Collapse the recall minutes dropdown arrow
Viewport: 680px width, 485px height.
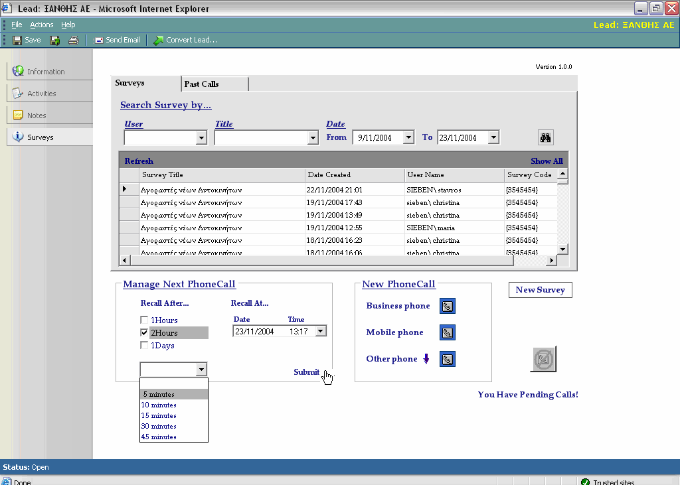201,370
